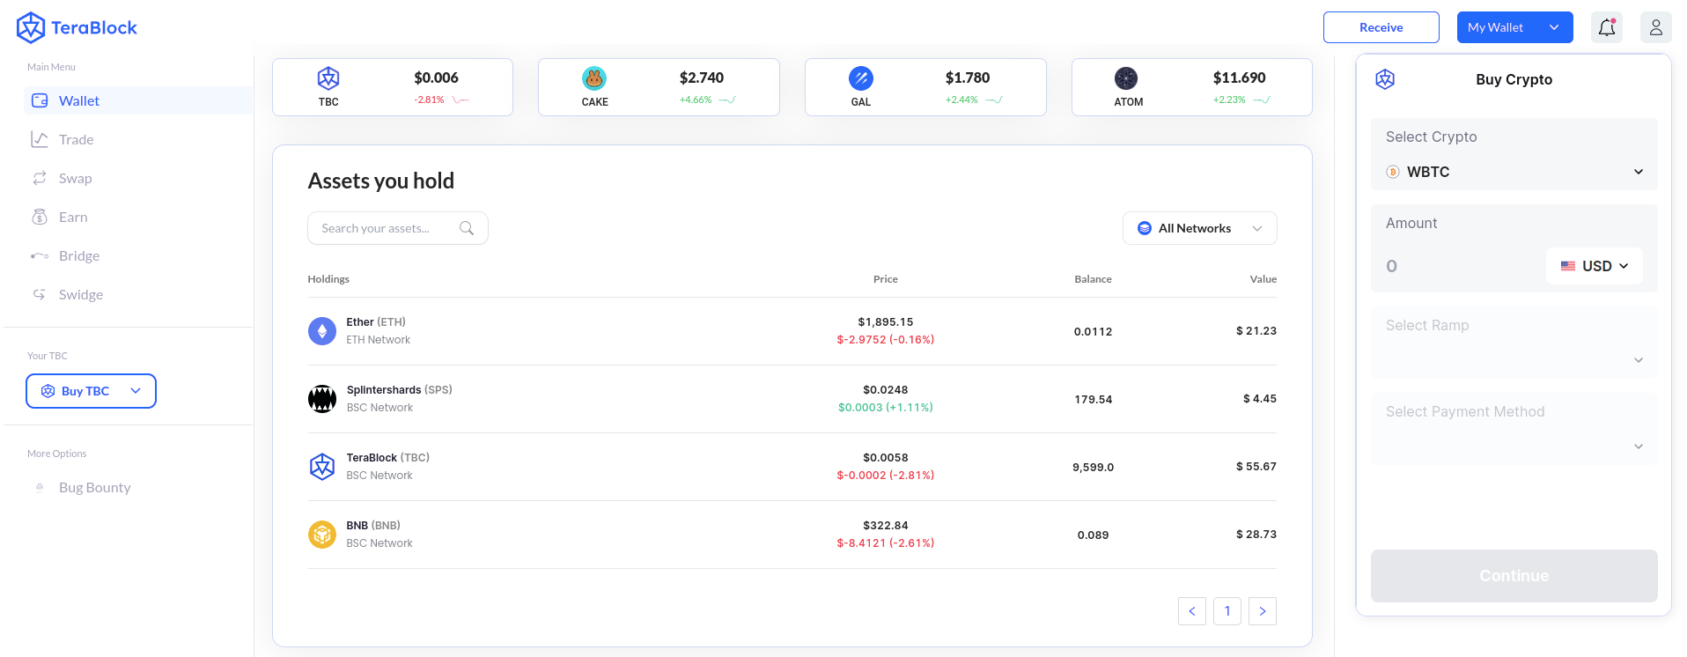This screenshot has height=657, width=1687.
Task: Open the My Wallet dropdown
Action: (1514, 27)
